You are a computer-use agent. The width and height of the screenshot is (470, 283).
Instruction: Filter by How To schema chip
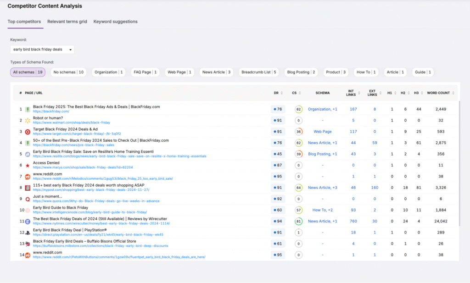coord(366,72)
